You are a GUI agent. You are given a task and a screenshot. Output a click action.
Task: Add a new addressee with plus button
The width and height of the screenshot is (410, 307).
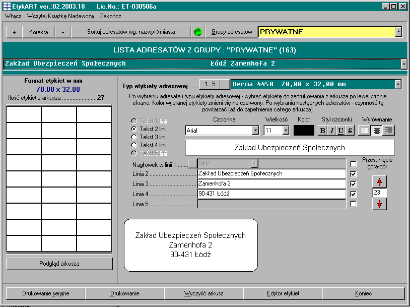click(14, 32)
